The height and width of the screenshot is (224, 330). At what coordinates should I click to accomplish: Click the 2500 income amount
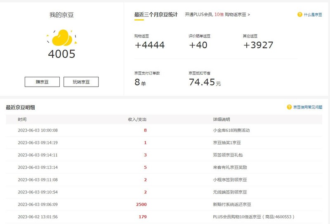click(141, 205)
